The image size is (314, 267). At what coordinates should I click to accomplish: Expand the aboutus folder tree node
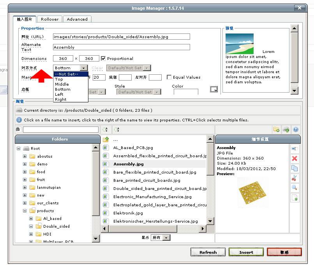click(x=25, y=156)
